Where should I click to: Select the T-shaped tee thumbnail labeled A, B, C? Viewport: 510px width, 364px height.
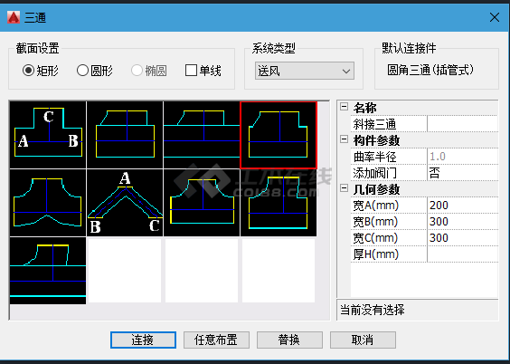48,135
